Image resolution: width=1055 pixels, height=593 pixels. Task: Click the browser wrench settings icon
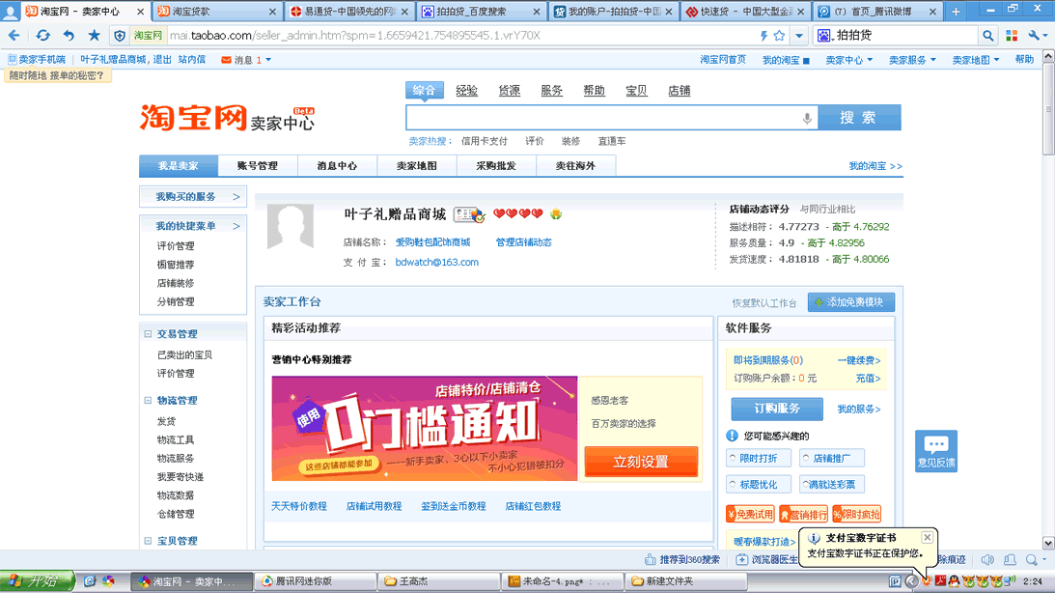point(1038,36)
